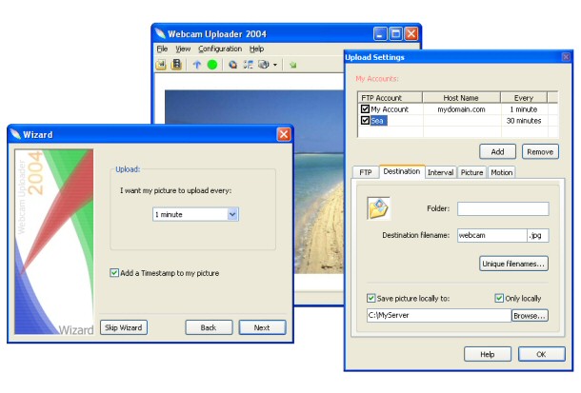Switch to the Interval tab
This screenshot has width=581, height=393.
[x=441, y=172]
